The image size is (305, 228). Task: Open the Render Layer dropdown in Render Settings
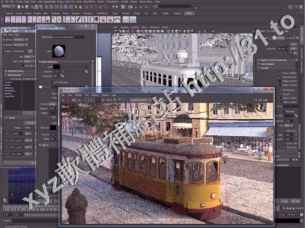21,39
